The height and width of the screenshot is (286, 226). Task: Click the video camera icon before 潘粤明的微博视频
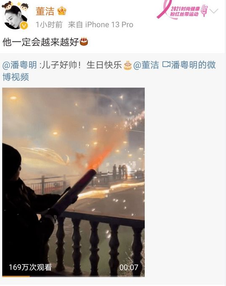[166, 65]
